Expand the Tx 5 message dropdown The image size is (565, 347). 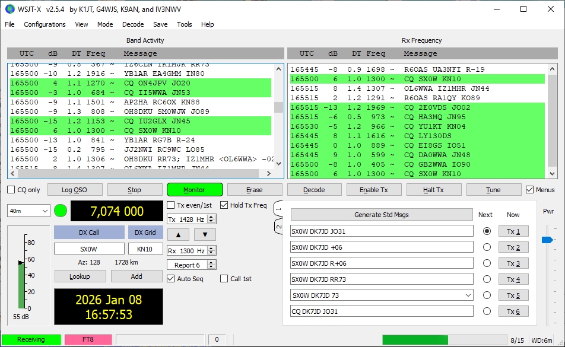click(468, 295)
